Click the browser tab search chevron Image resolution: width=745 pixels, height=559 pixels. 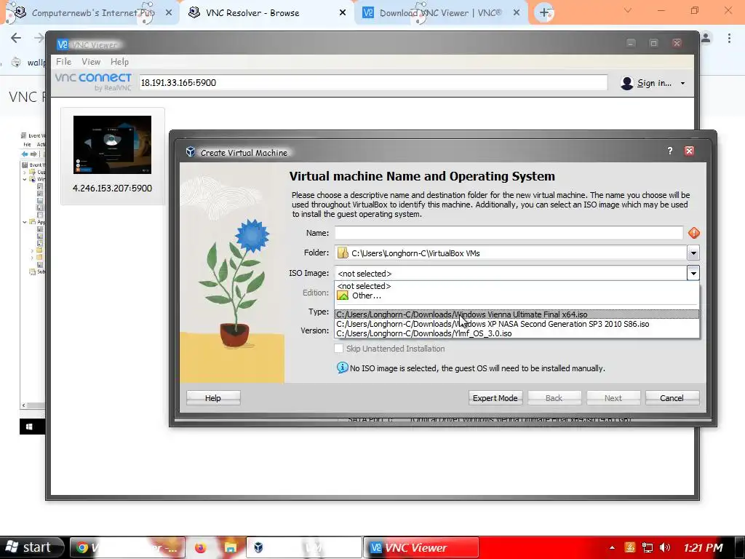pyautogui.click(x=628, y=10)
